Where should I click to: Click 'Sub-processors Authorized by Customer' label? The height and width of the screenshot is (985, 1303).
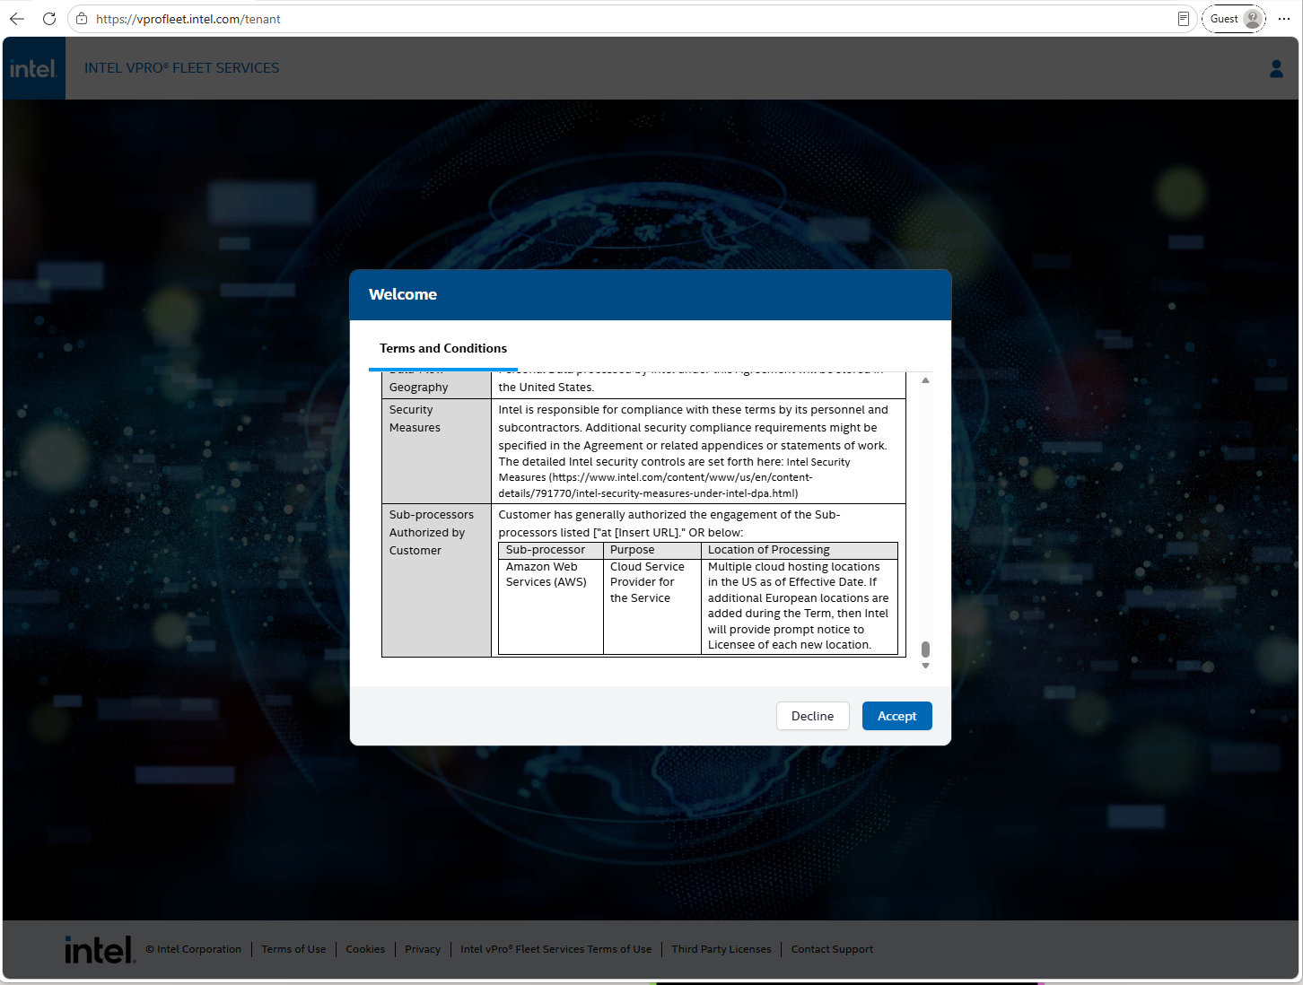pos(431,533)
